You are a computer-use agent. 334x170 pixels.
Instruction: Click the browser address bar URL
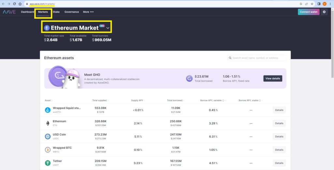click(x=42, y=4)
